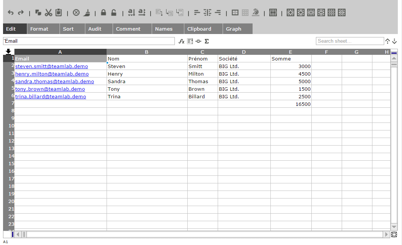Click the Sum (sigma) icon near the formula bar

pos(206,41)
